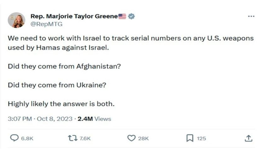Click the "Highly likely the answer is both" text
Image resolution: width=257 pixels, height=151 pixels.
point(61,104)
